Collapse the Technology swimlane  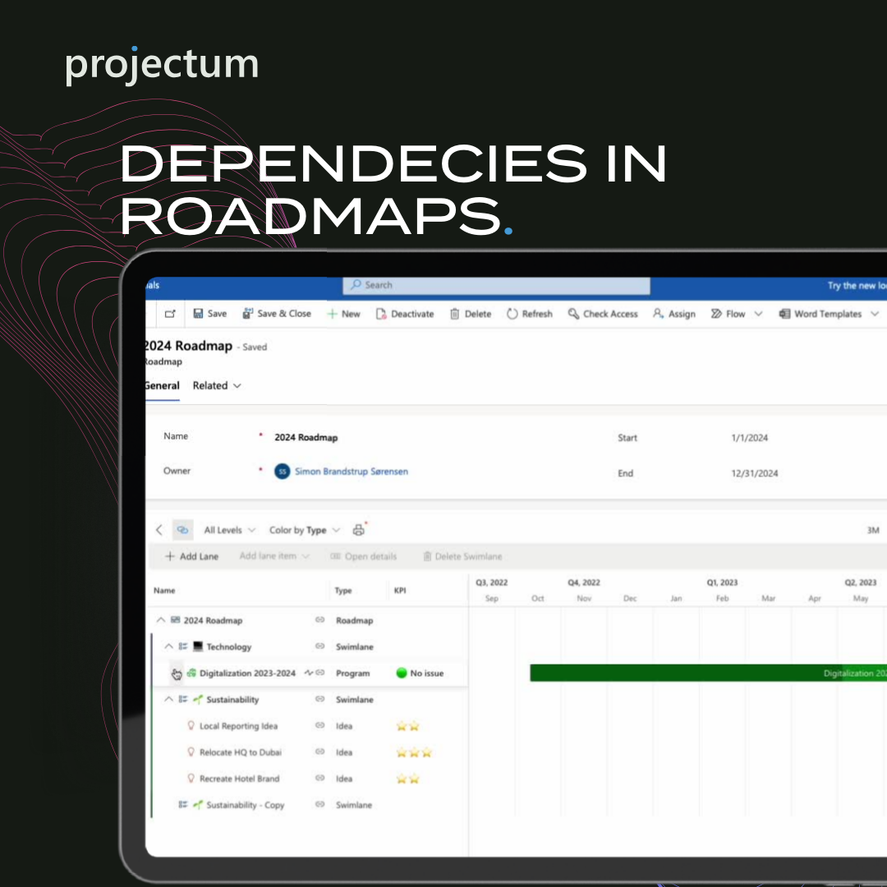pyautogui.click(x=168, y=646)
